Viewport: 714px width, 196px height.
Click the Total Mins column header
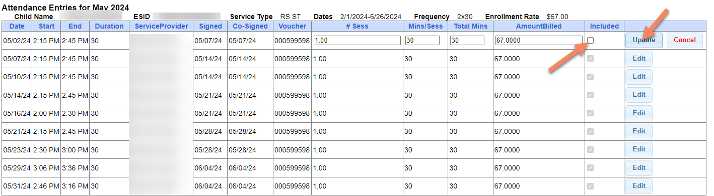click(470, 26)
